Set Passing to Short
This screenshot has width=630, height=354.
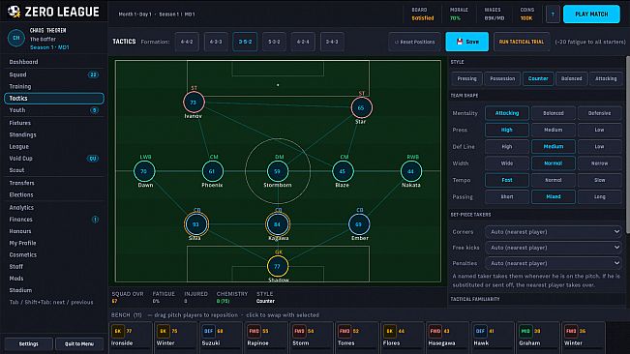coord(507,196)
